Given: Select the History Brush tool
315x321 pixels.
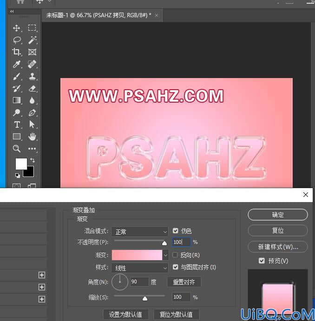Looking at the screenshot, I should click(x=17, y=88).
